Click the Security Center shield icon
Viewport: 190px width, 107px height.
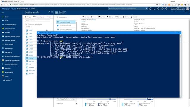3,72
